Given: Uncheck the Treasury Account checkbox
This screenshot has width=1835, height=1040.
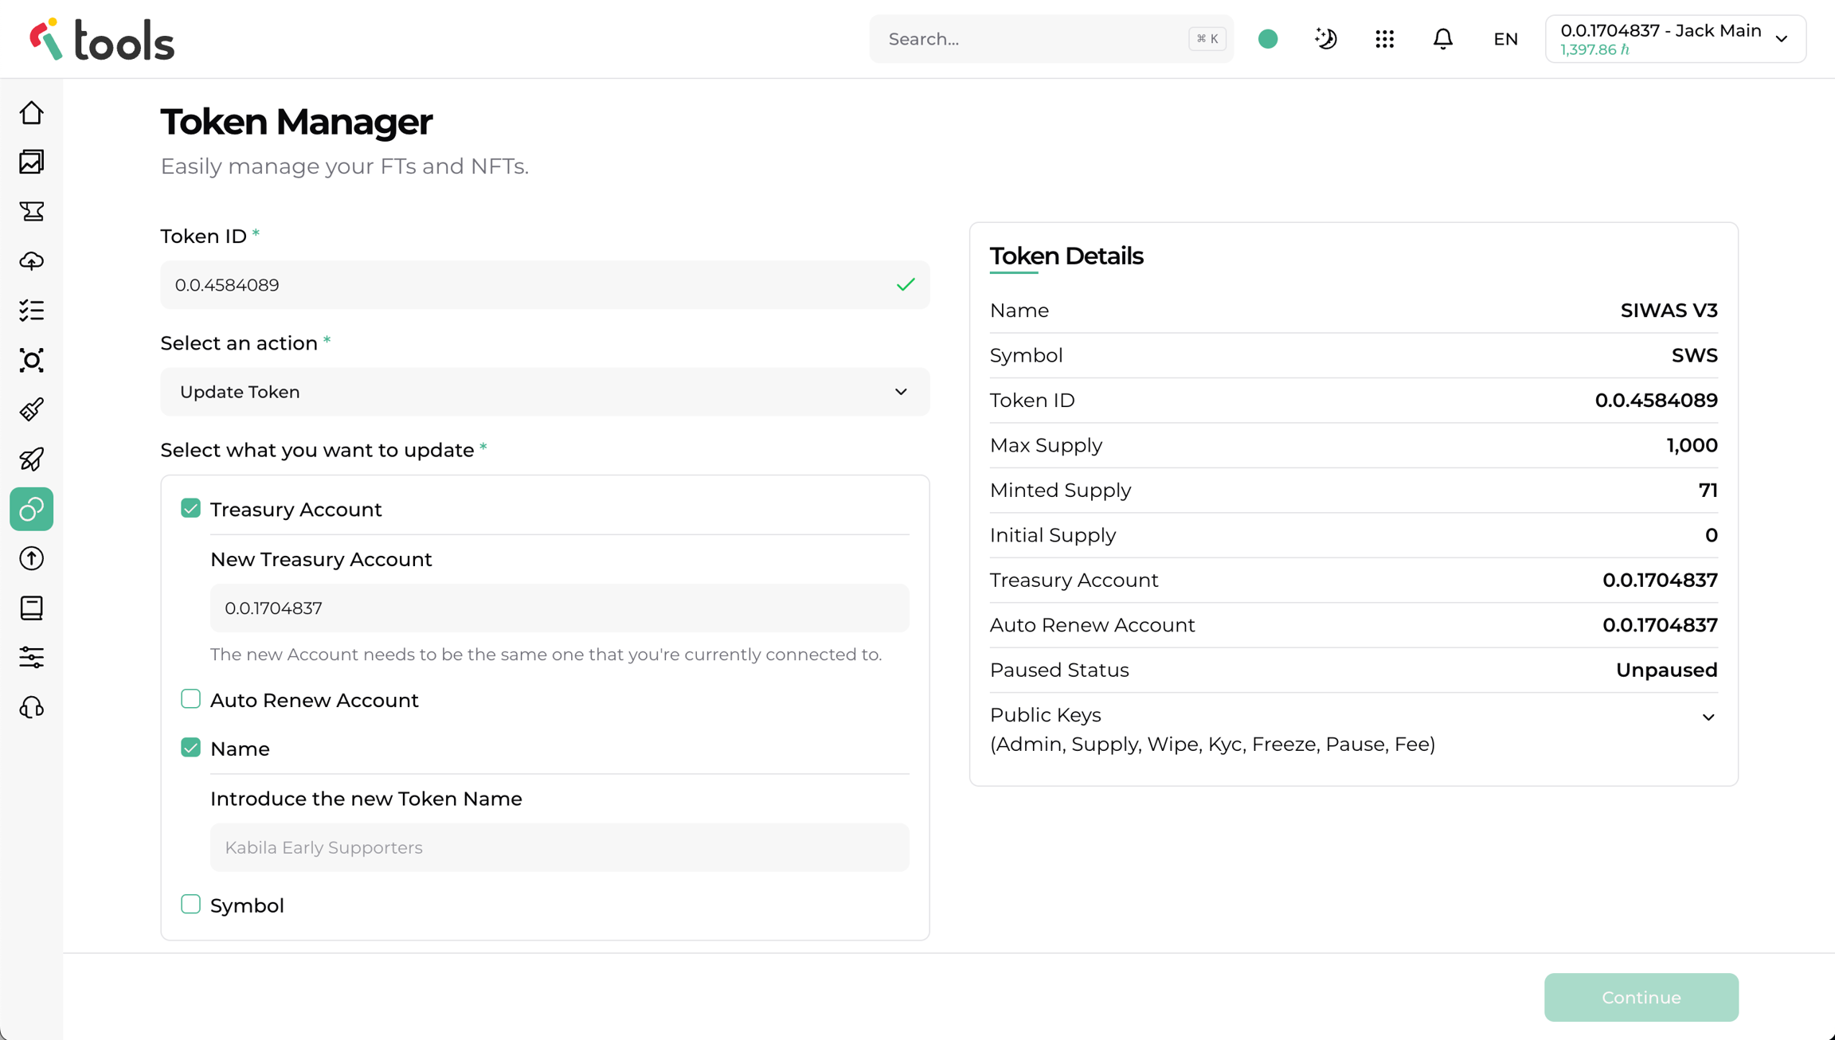Looking at the screenshot, I should [190, 508].
